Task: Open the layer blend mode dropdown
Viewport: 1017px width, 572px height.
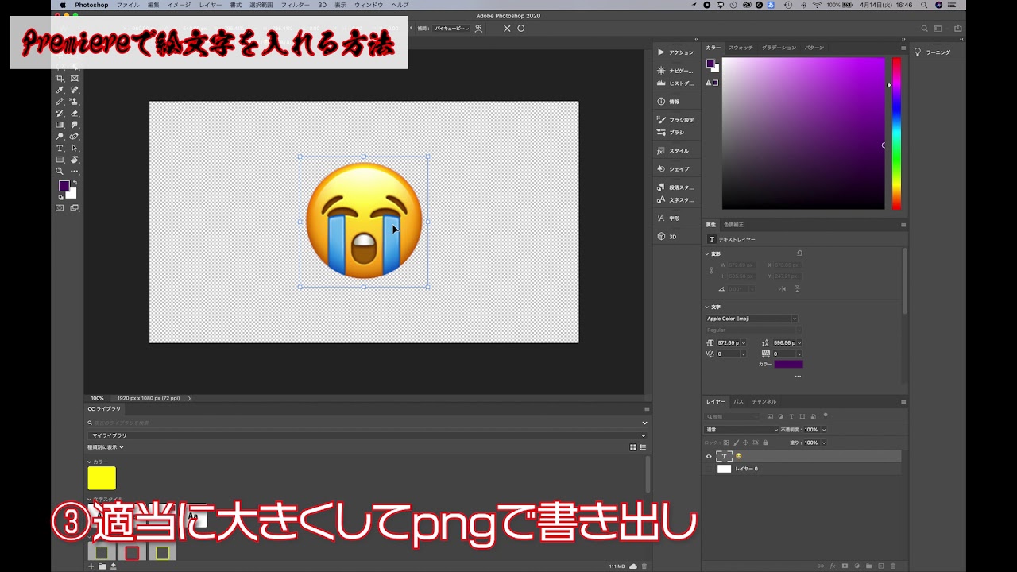Action: click(742, 430)
